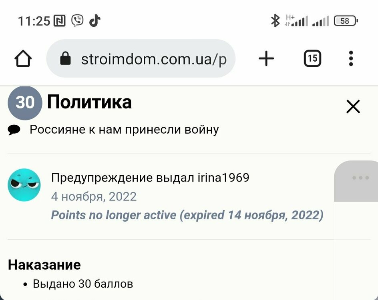The image size is (378, 300).
Task: Tap the "Политика" warning title
Action: [x=89, y=102]
